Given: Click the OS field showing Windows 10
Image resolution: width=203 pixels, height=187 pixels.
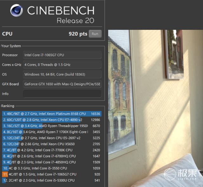Looking at the screenshot, I should click(x=62, y=74).
